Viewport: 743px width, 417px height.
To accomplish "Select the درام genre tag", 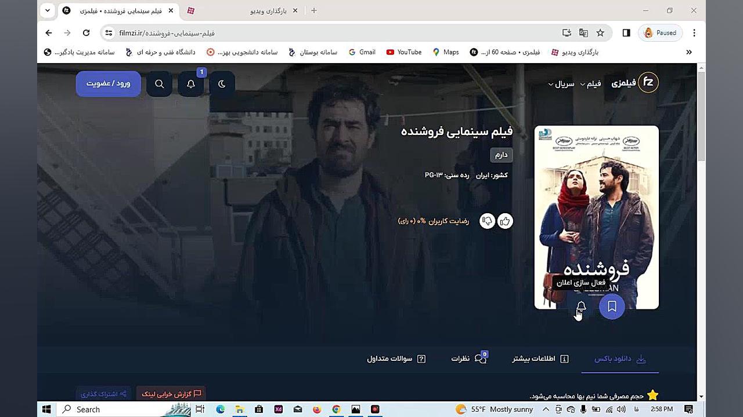I will (x=502, y=155).
